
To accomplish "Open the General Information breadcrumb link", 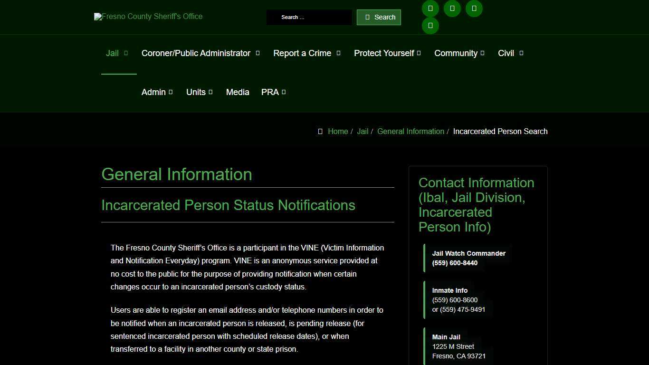I will coord(410,131).
